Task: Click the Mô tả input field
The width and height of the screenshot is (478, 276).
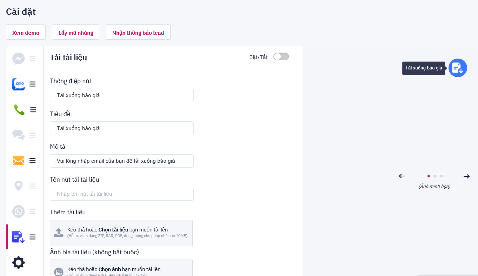Action: [121, 161]
